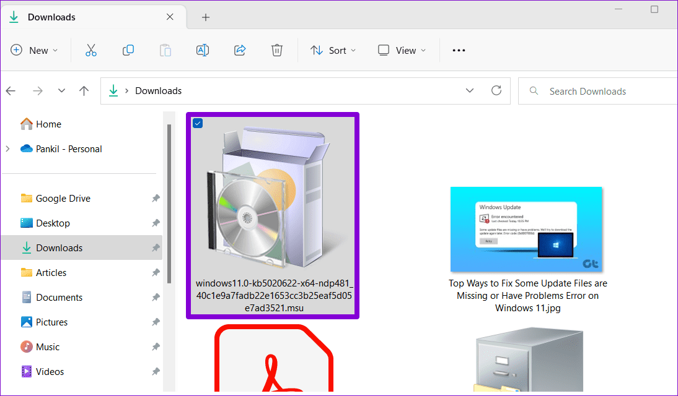Viewport: 678px width, 396px height.
Task: Navigate up to the parent folder
Action: 84,90
